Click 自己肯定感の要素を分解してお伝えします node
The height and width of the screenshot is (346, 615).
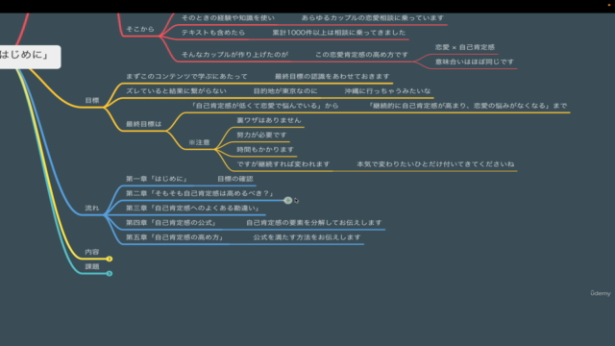[314, 223]
